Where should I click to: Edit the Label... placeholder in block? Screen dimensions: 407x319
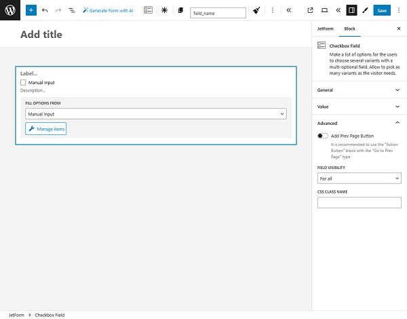(28, 73)
